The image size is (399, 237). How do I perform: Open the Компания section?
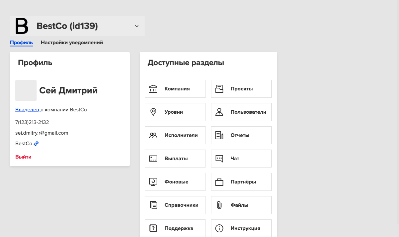click(x=175, y=89)
